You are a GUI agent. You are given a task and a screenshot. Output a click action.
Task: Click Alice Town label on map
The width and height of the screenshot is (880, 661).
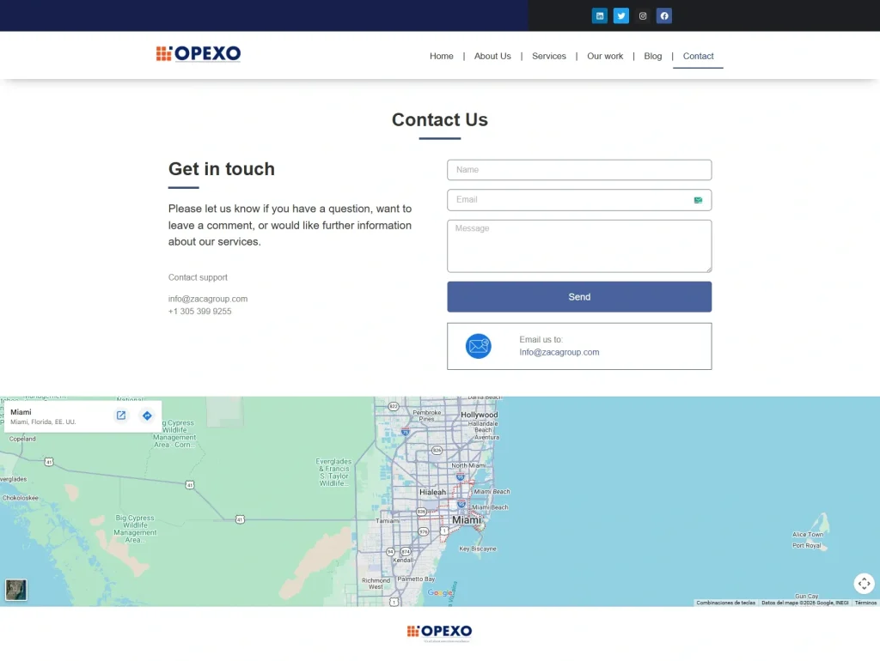pos(808,534)
